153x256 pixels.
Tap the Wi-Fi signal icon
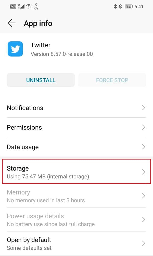pos(29,7)
